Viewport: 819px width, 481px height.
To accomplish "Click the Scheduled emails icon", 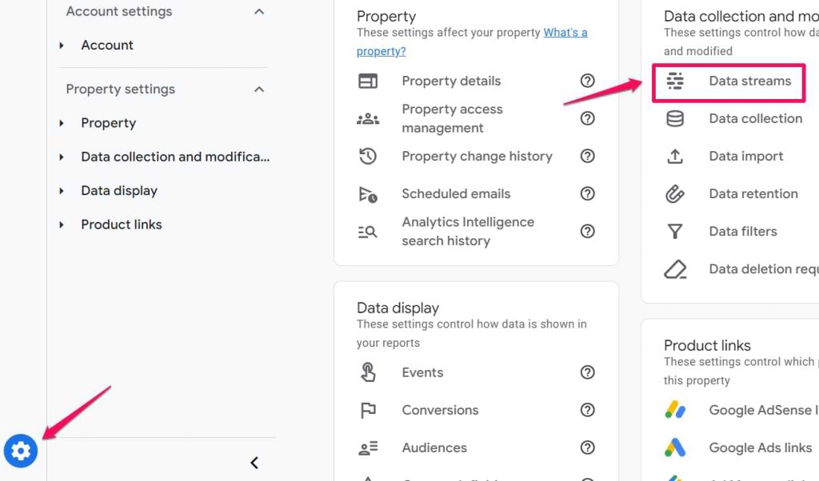I will [367, 194].
